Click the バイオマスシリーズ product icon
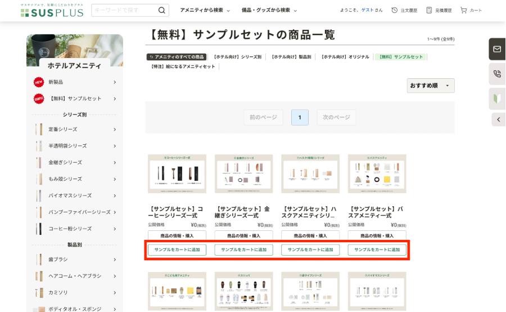Image resolution: width=506 pixels, height=312 pixels. [x=39, y=195]
